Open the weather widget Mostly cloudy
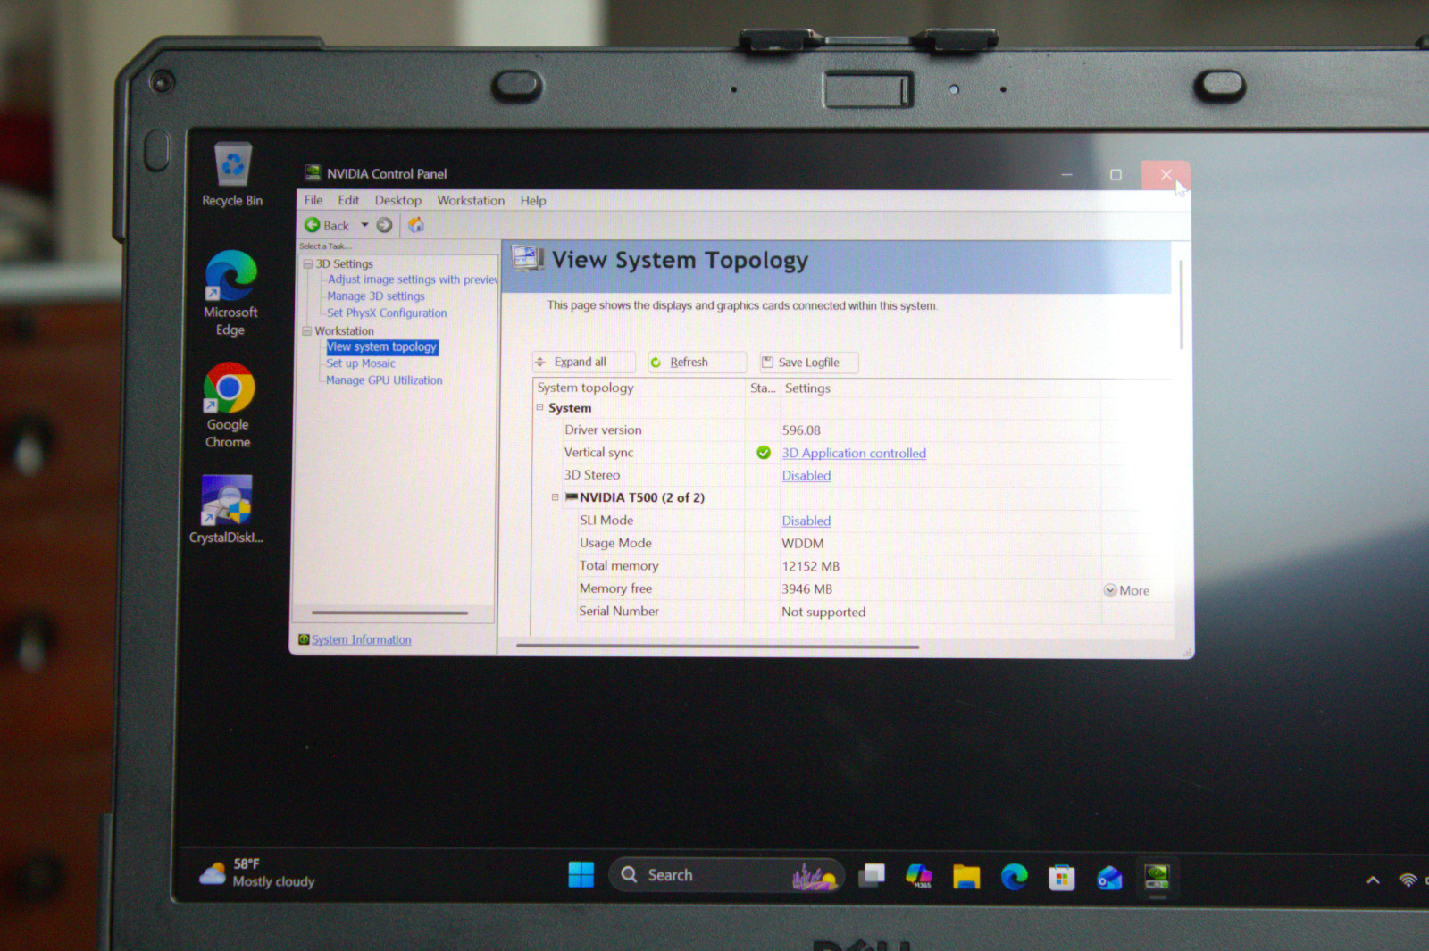1429x951 pixels. click(257, 873)
